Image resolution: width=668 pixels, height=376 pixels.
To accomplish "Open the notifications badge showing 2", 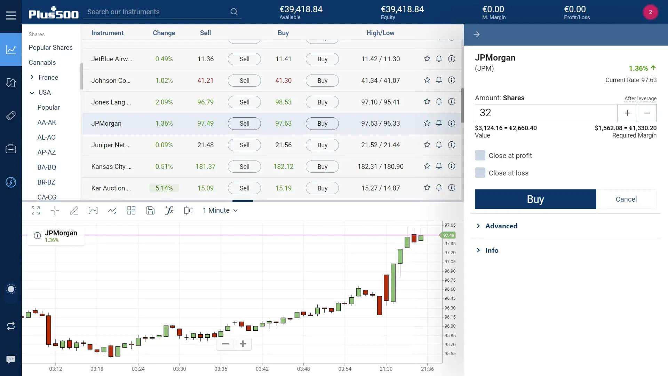I will tap(650, 12).
